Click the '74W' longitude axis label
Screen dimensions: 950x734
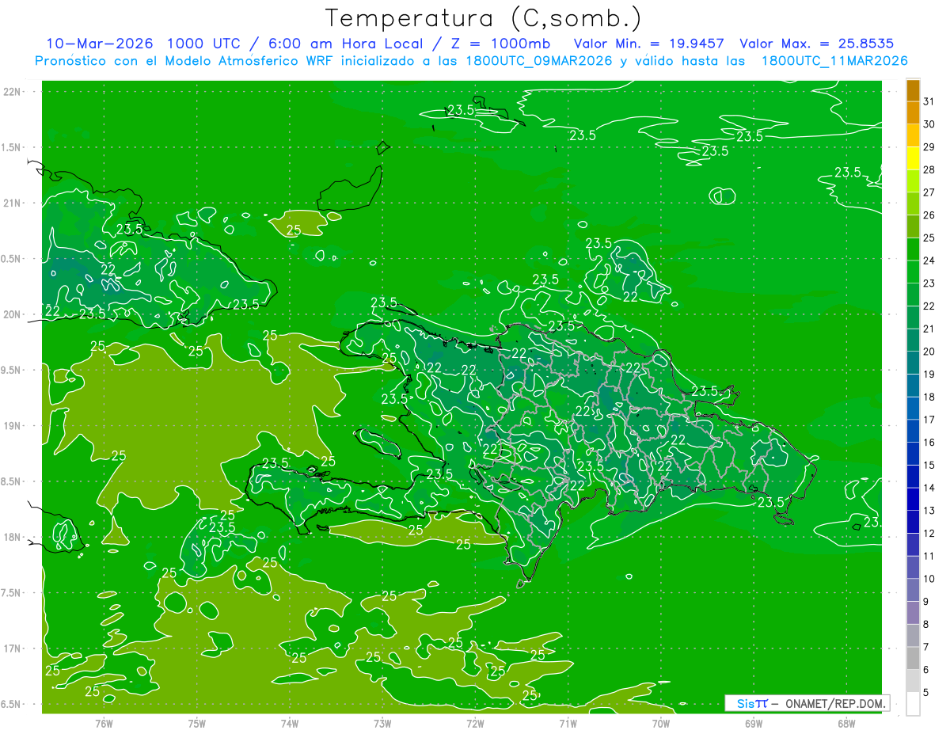[x=290, y=724]
